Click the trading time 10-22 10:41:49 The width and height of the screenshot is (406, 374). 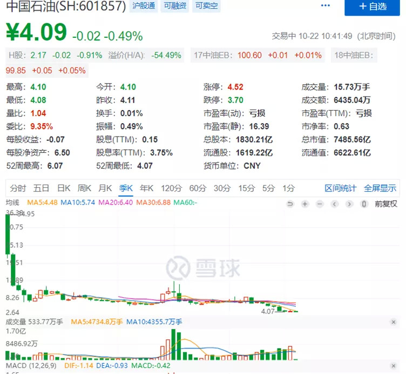pos(325,36)
